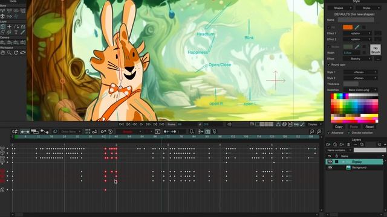Click the style Name input field
Image resolution: width=387 pixels, height=217 pixels.
click(356, 20)
